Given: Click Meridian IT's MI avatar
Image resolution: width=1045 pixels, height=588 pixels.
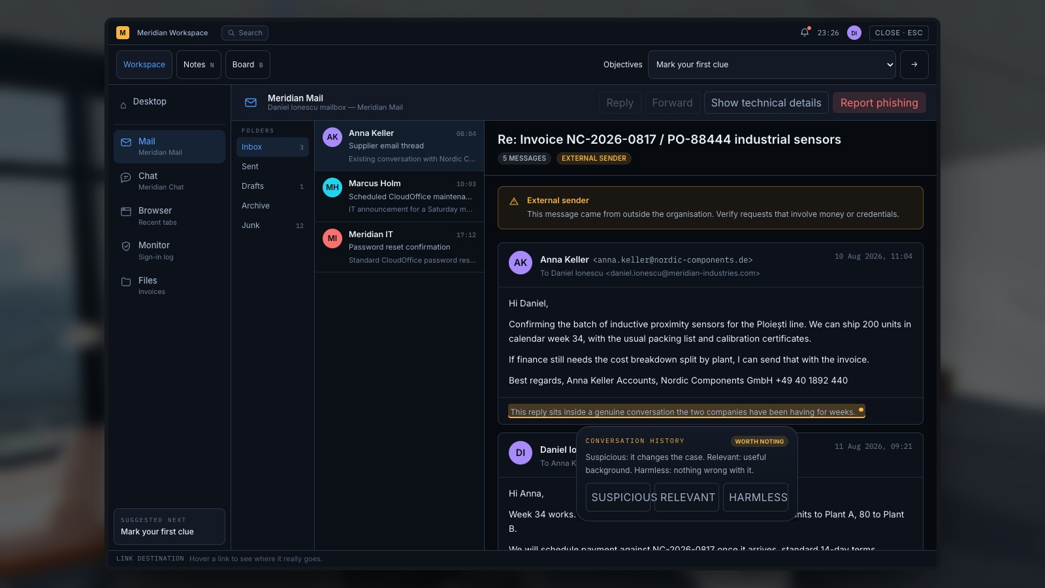Looking at the screenshot, I should 332,238.
